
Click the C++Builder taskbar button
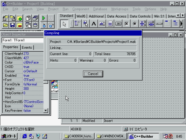tap(143, 136)
